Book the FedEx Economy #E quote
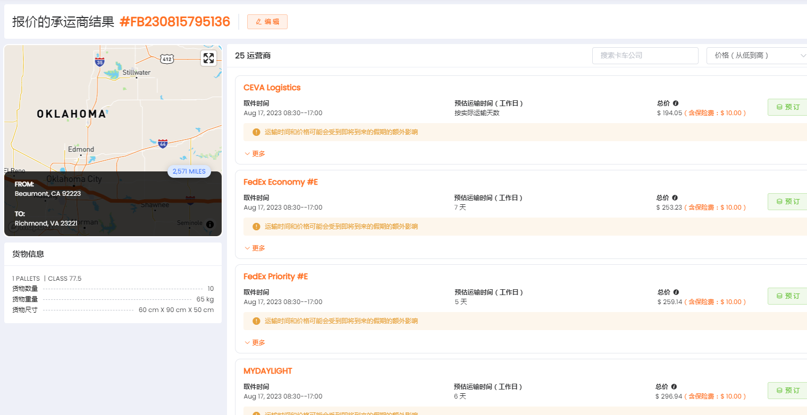The image size is (807, 415). click(787, 202)
